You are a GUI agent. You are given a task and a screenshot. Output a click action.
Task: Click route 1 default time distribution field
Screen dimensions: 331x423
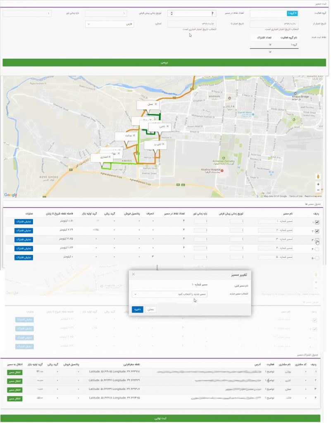click(x=237, y=221)
